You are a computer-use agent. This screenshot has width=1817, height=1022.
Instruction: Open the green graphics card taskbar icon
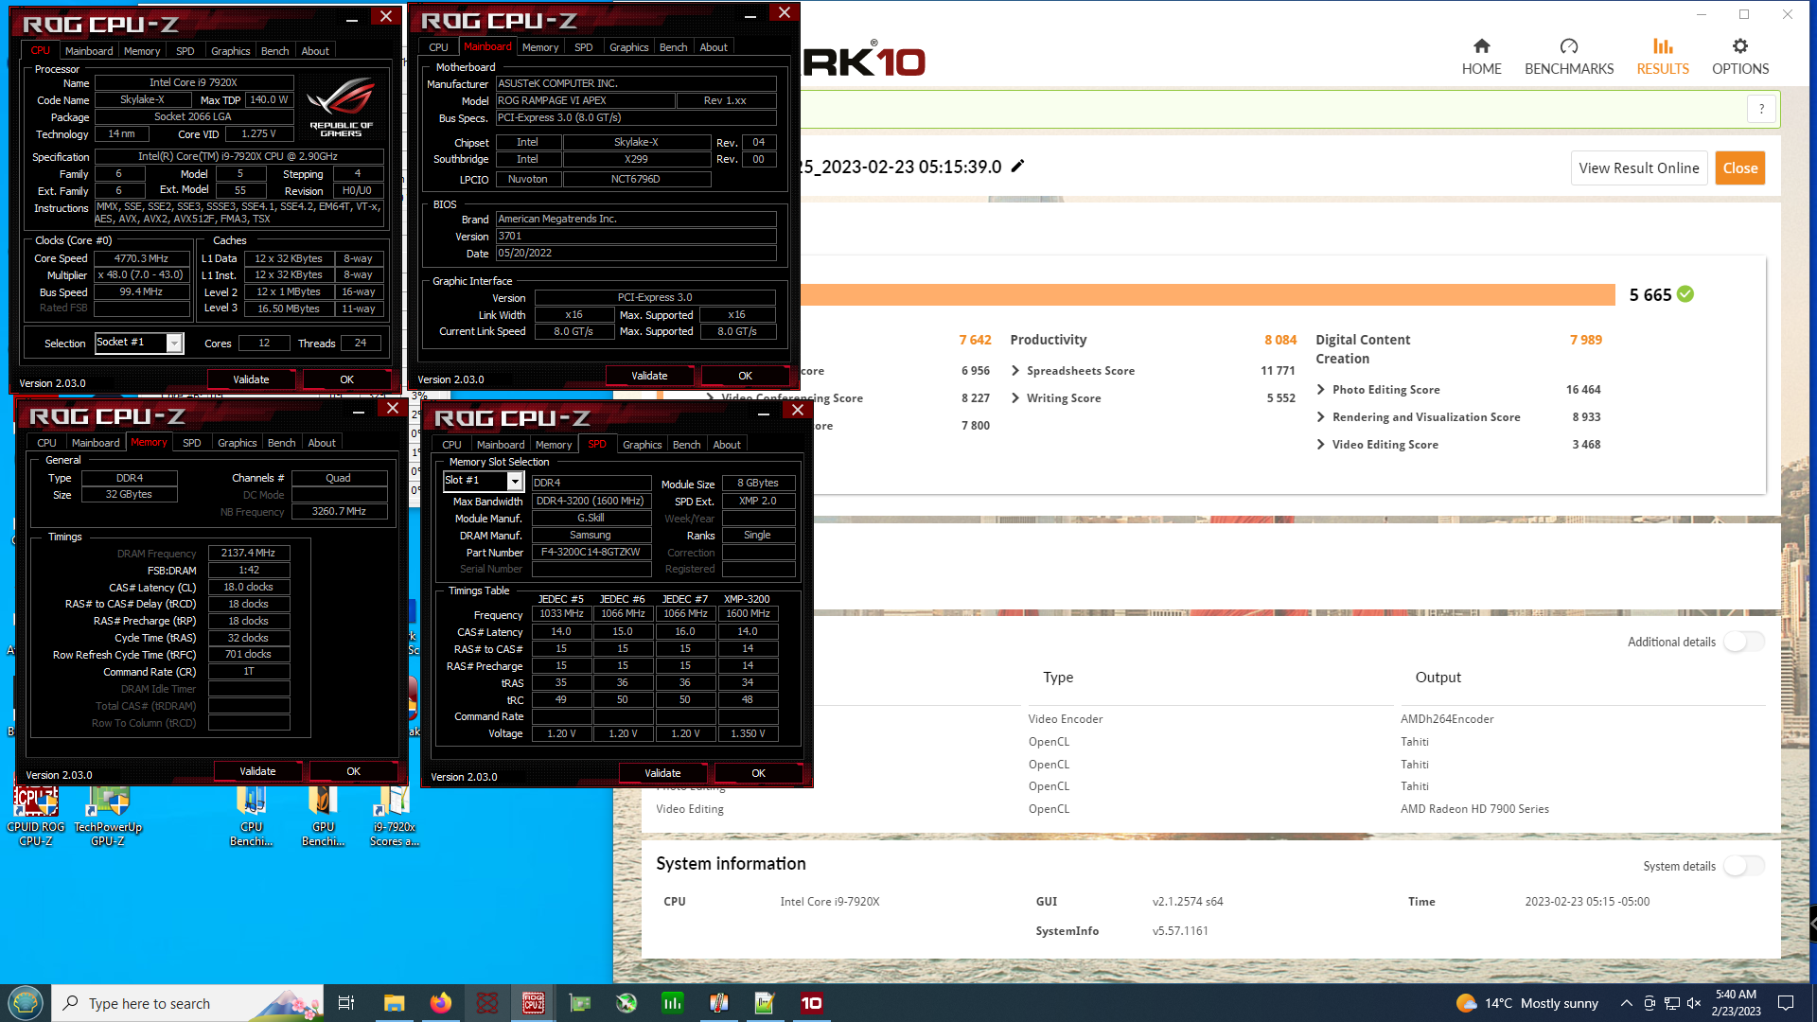(580, 1003)
